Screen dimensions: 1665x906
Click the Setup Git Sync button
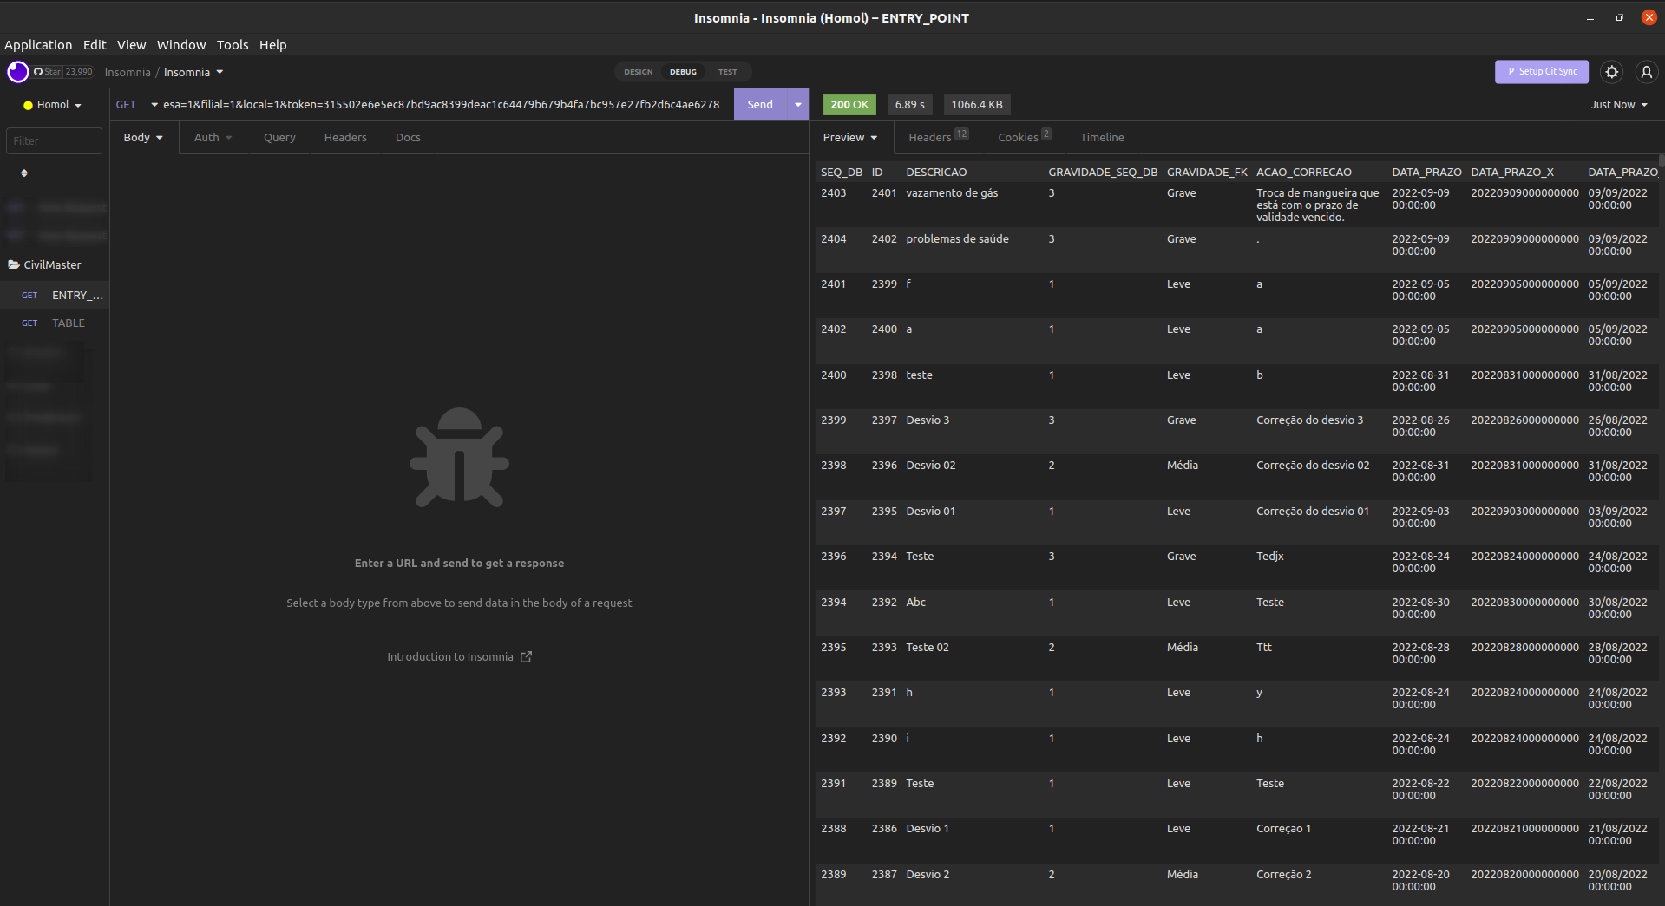click(1541, 72)
